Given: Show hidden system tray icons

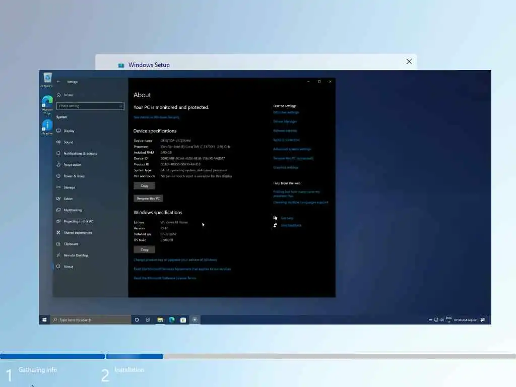Looking at the screenshot, I should [430, 320].
